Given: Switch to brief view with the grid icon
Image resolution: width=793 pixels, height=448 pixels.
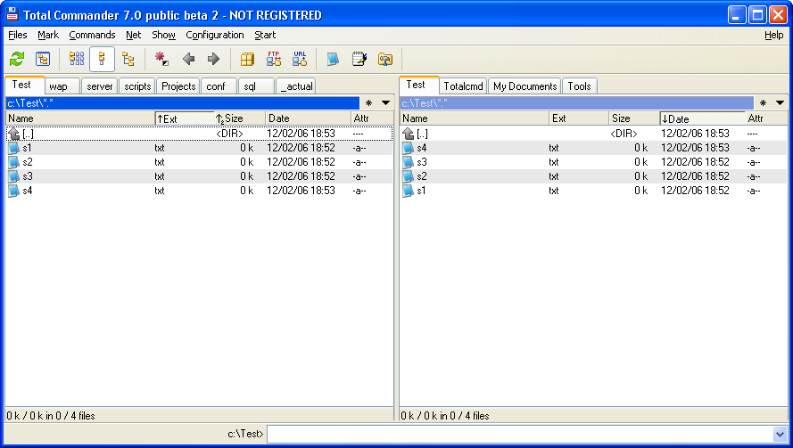Looking at the screenshot, I should coord(77,59).
